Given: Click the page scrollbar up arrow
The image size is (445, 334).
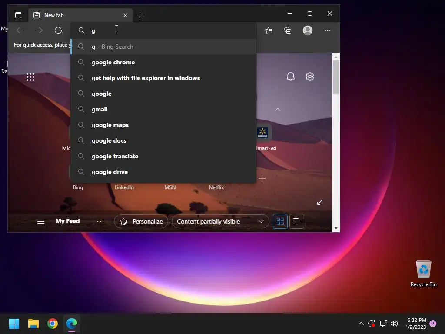Looking at the screenshot, I should click(336, 57).
